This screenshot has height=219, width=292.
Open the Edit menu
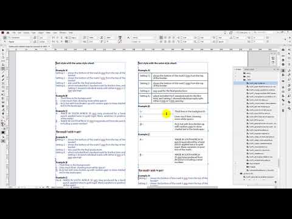pos(19,32)
